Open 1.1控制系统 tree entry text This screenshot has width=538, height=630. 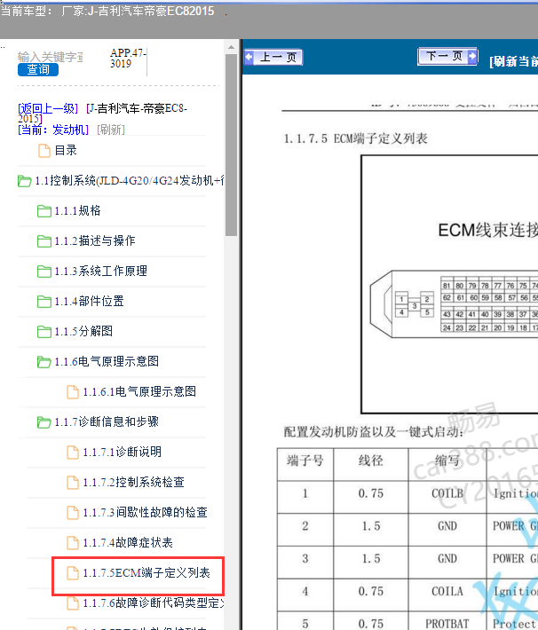[x=129, y=181]
